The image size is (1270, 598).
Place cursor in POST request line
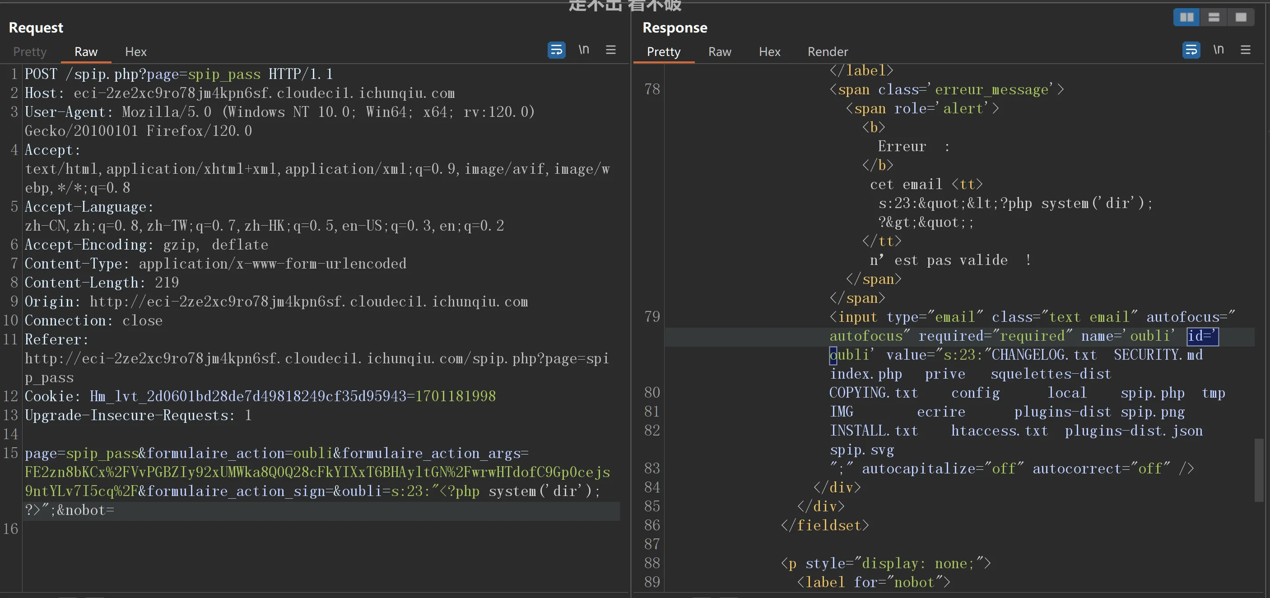click(x=178, y=74)
